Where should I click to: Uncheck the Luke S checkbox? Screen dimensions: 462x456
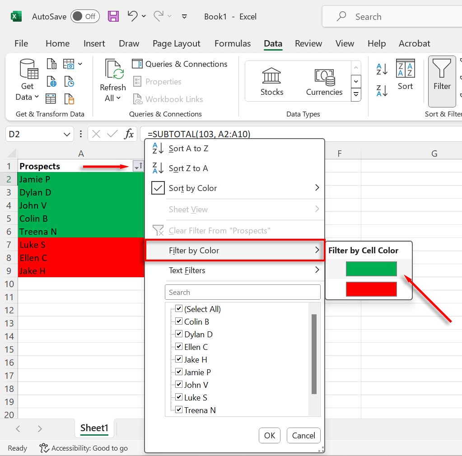[179, 398]
